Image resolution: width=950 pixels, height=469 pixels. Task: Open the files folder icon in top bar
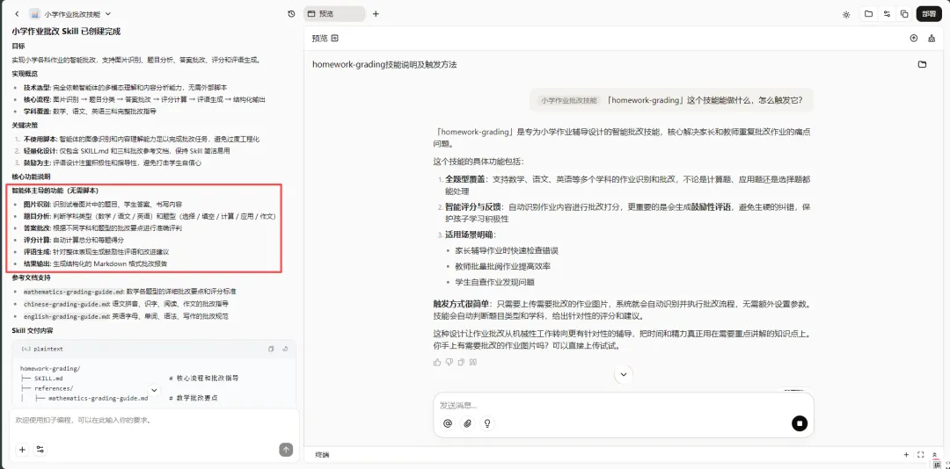pos(869,14)
